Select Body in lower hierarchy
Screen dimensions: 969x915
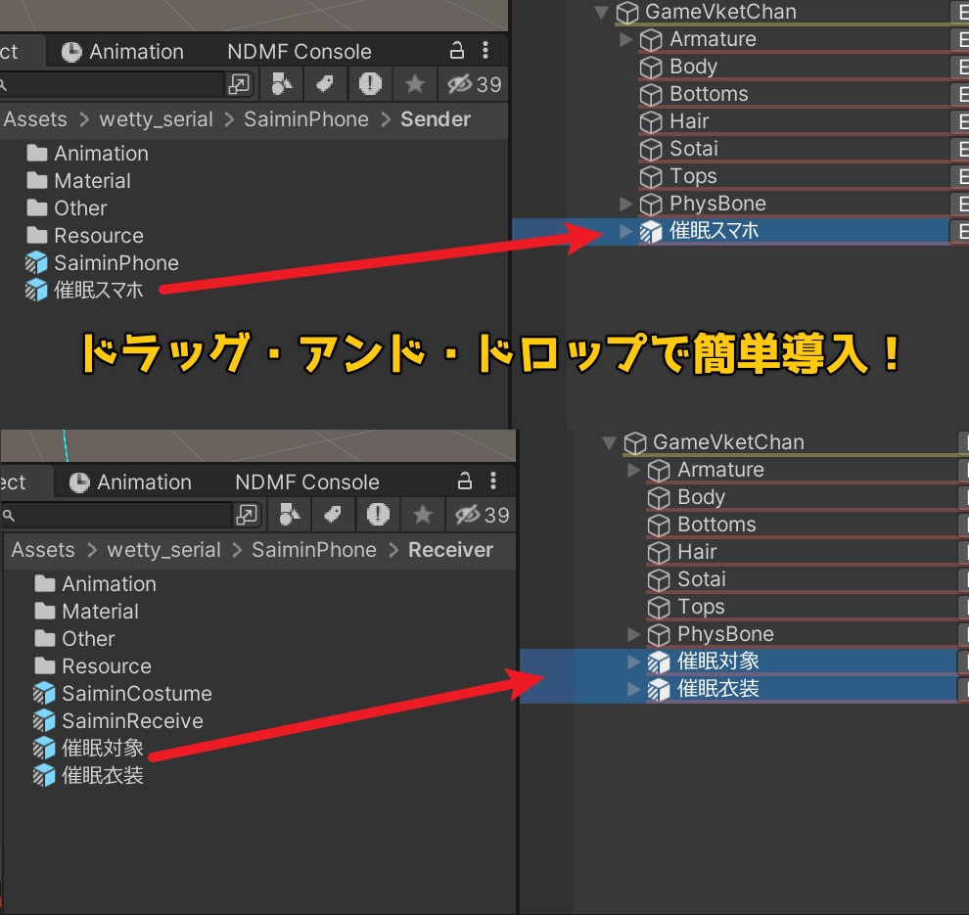pos(701,497)
